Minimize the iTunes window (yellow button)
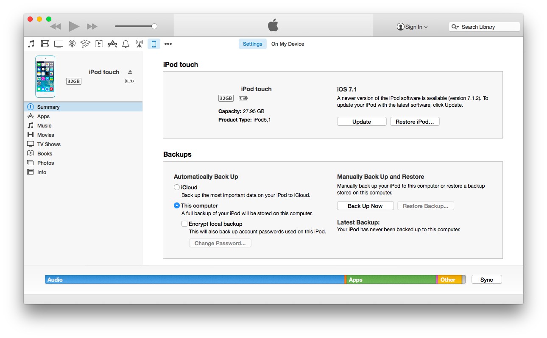The height and width of the screenshot is (338, 547). click(39, 19)
